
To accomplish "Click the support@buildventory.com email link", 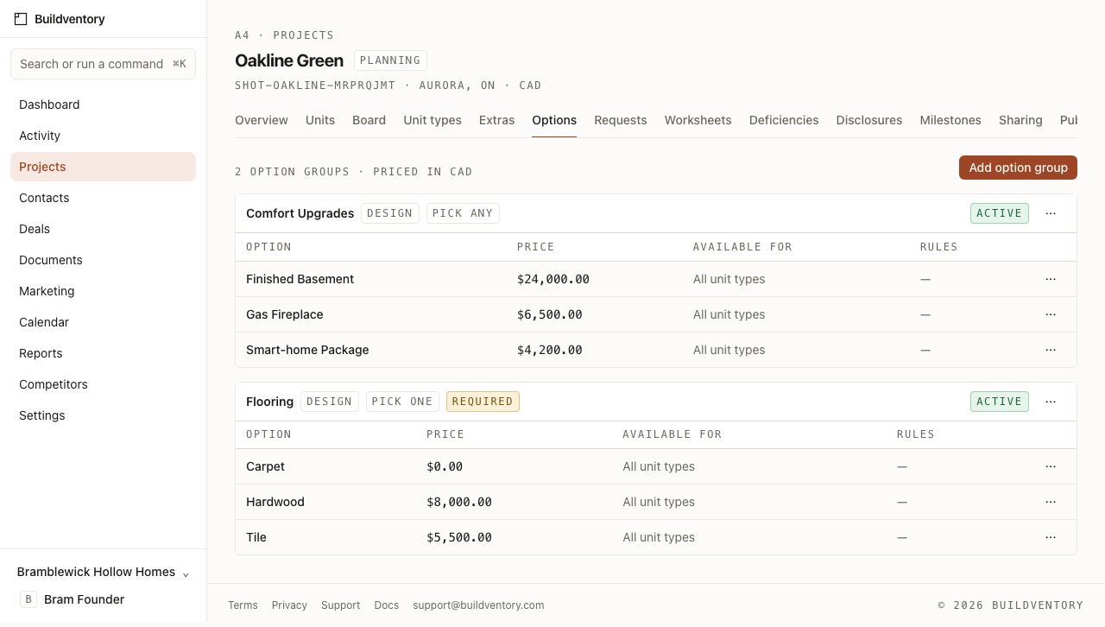I will pyautogui.click(x=478, y=605).
